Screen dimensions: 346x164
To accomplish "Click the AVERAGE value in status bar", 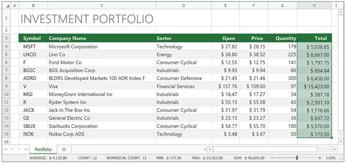I will (58, 158).
